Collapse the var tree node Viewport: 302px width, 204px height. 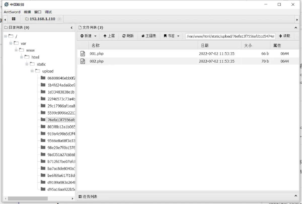tap(11, 43)
